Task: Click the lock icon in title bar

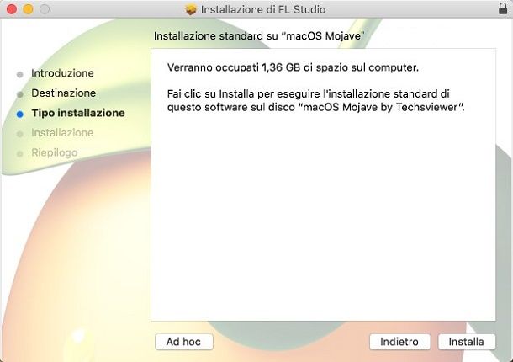Action: point(503,8)
